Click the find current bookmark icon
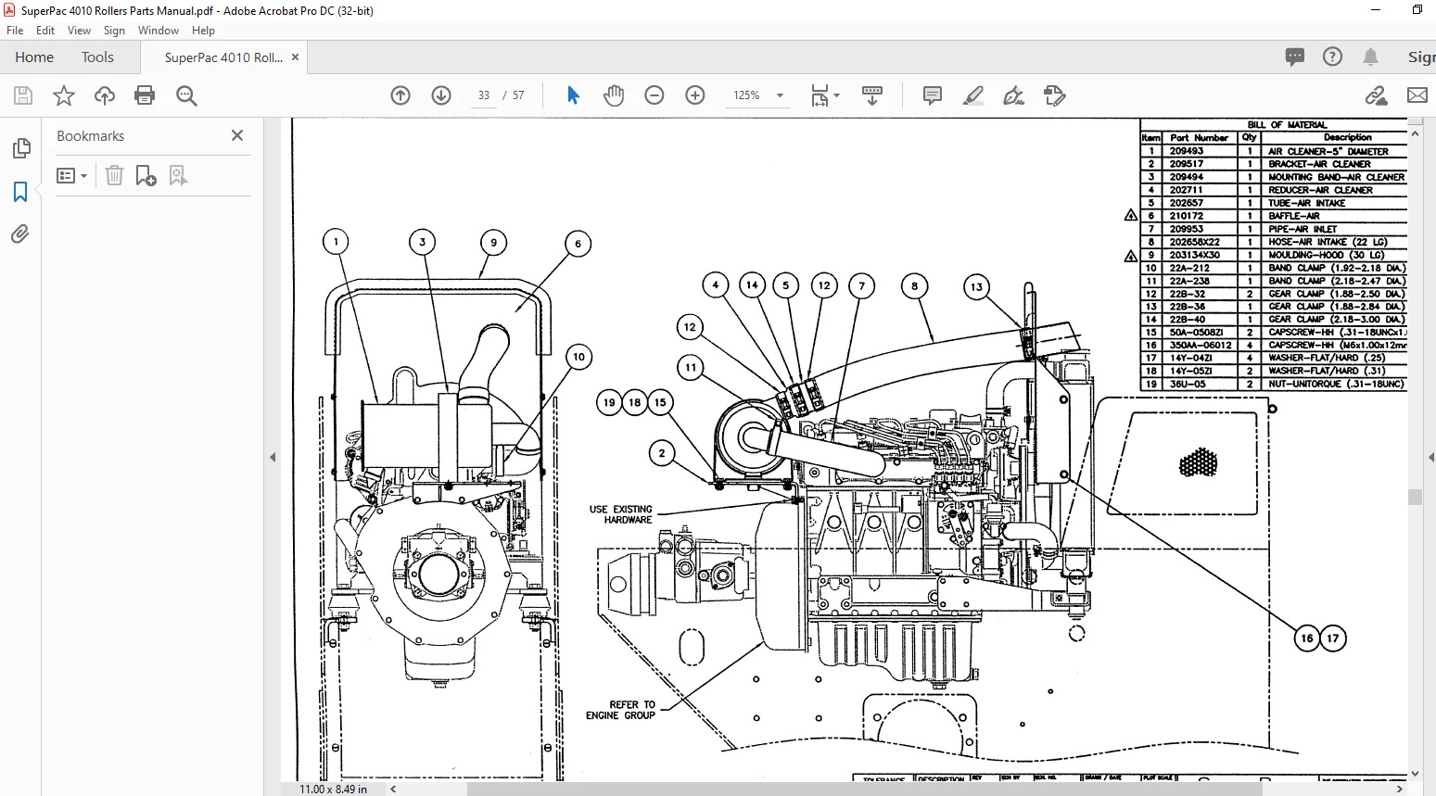Viewport: 1436px width, 796px height. coord(178,175)
